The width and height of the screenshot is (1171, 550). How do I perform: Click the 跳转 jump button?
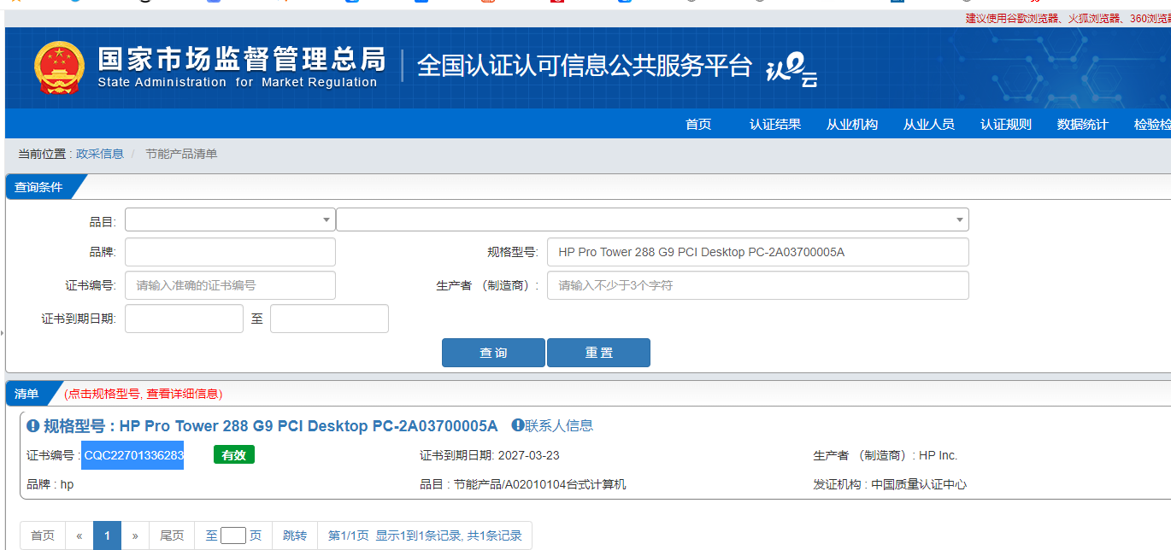point(295,535)
